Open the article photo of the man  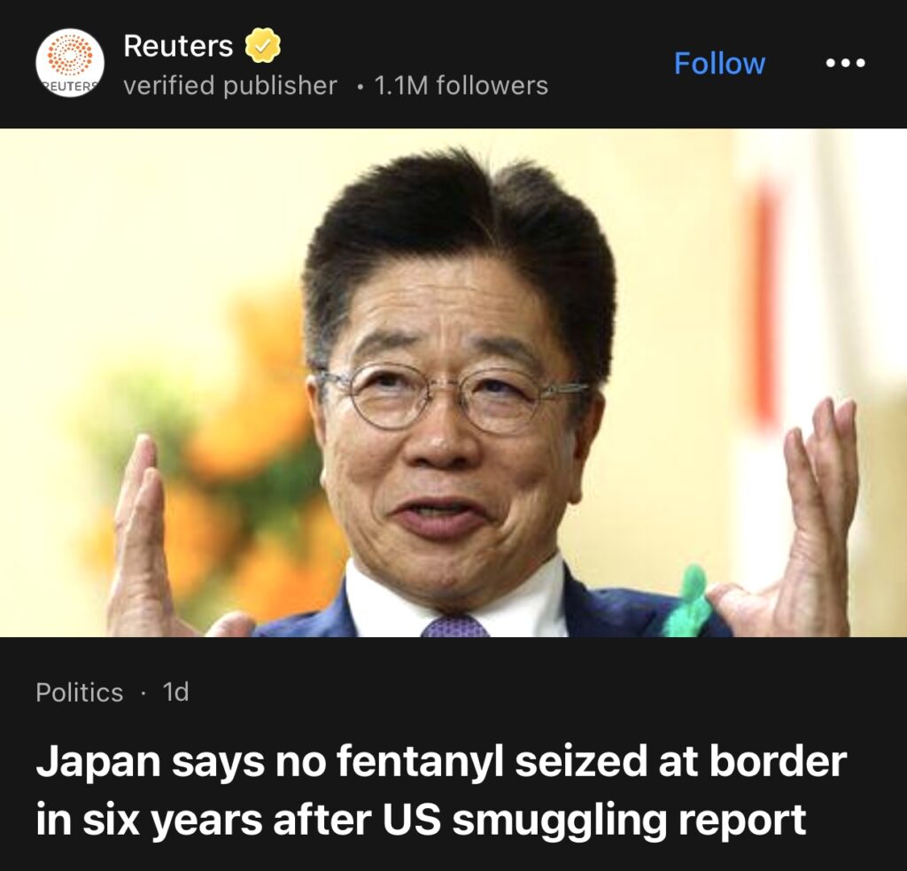tap(453, 383)
